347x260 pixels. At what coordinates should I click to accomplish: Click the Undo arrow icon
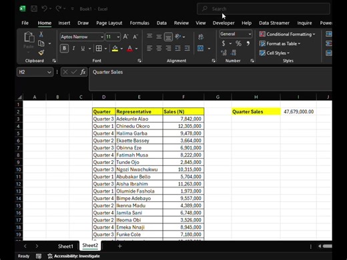(44, 9)
